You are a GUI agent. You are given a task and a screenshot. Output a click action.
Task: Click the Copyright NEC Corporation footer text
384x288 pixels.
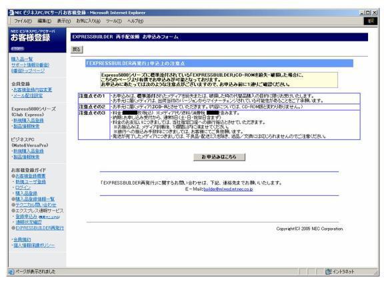point(309,229)
